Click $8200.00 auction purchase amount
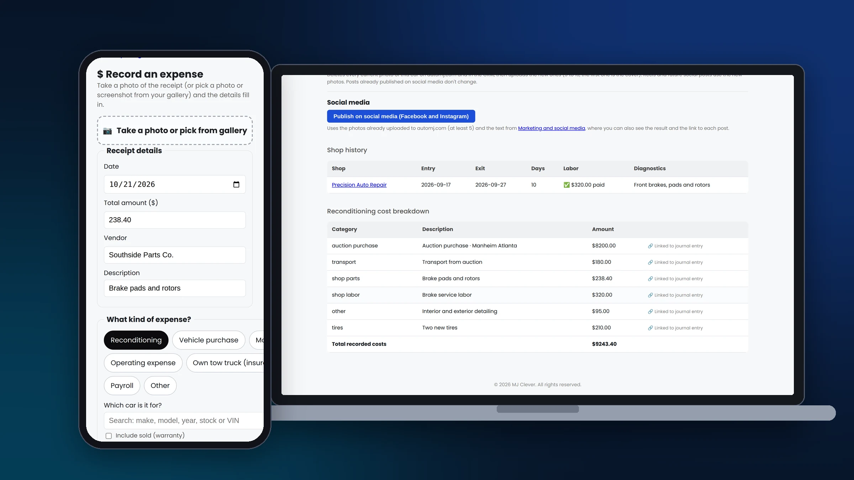Screen dimensions: 854x480 603,246
